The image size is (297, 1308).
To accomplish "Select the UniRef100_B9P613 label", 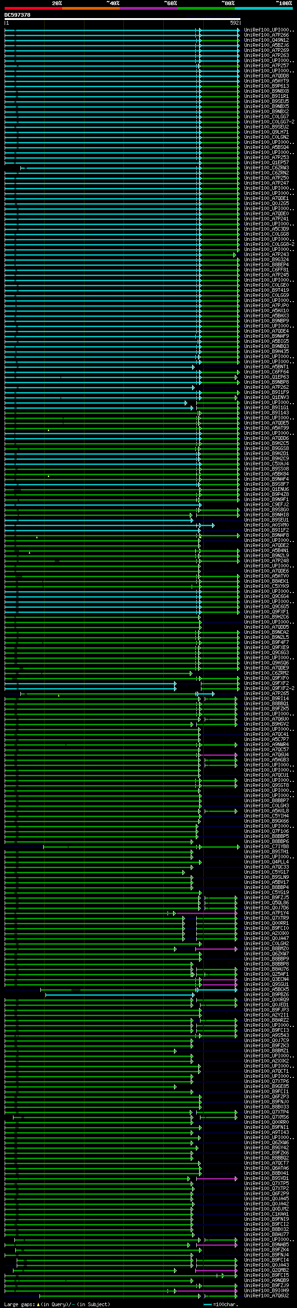I will click(x=266, y=86).
